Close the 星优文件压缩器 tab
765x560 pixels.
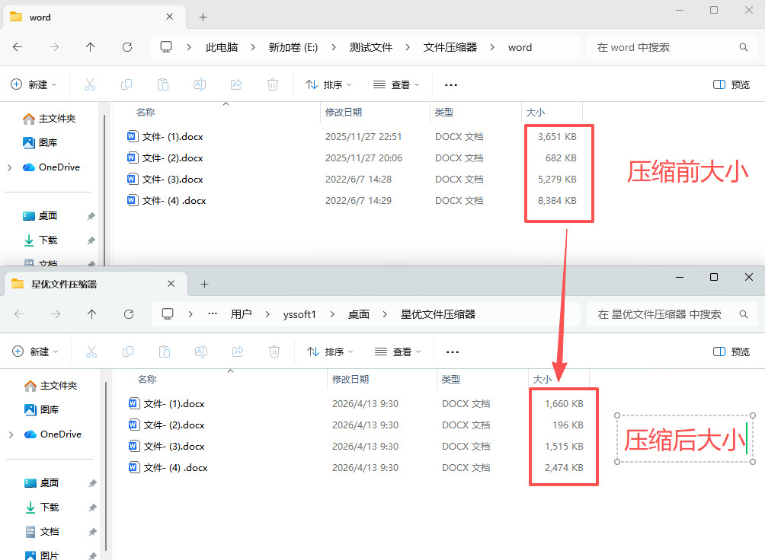point(171,284)
